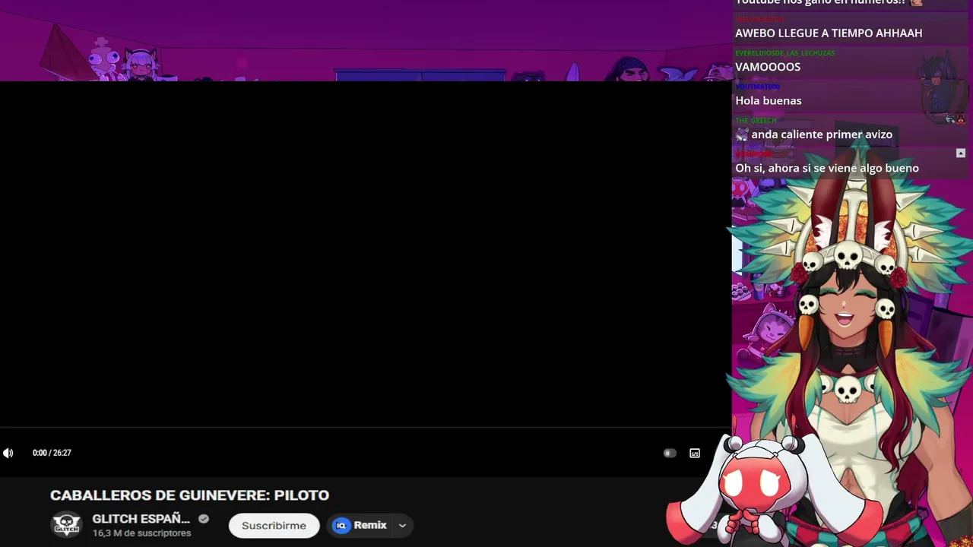Click chat message 'anda caliente primer avizo'
Viewport: 973px width, 547px height.
click(822, 134)
